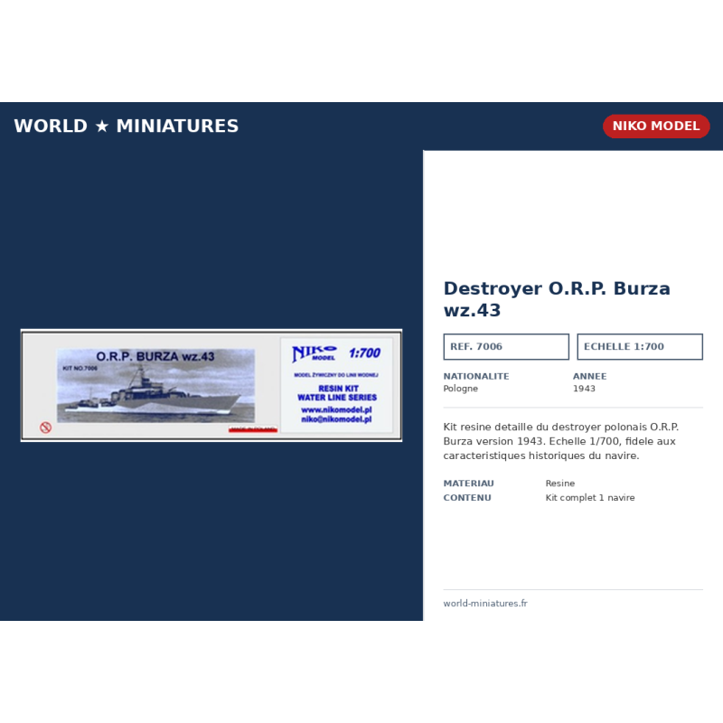Select the 1943 year value
The height and width of the screenshot is (723, 723).
click(x=584, y=389)
